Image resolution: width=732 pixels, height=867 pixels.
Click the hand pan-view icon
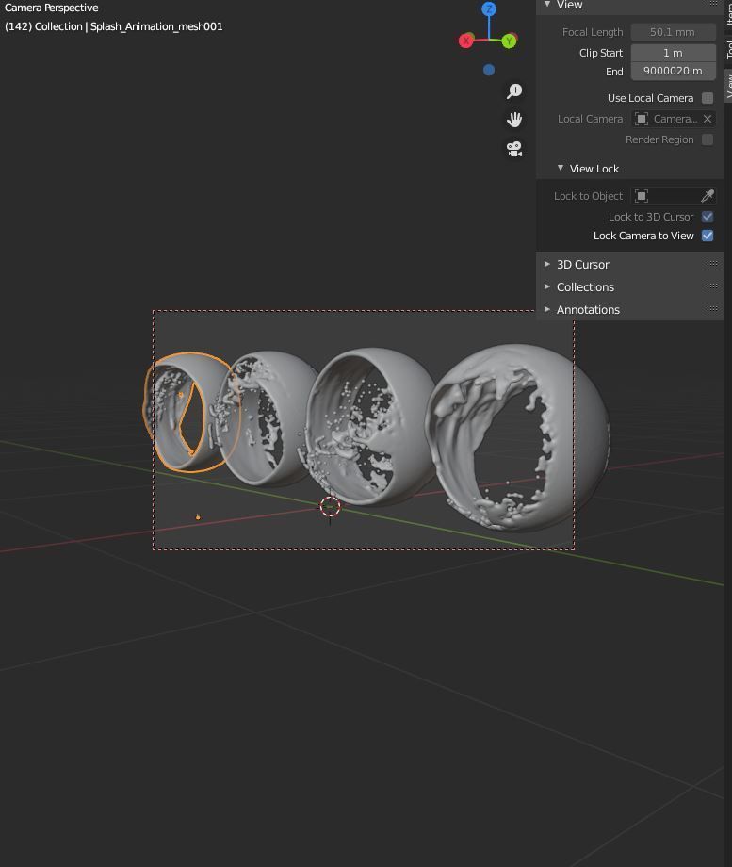tap(514, 120)
